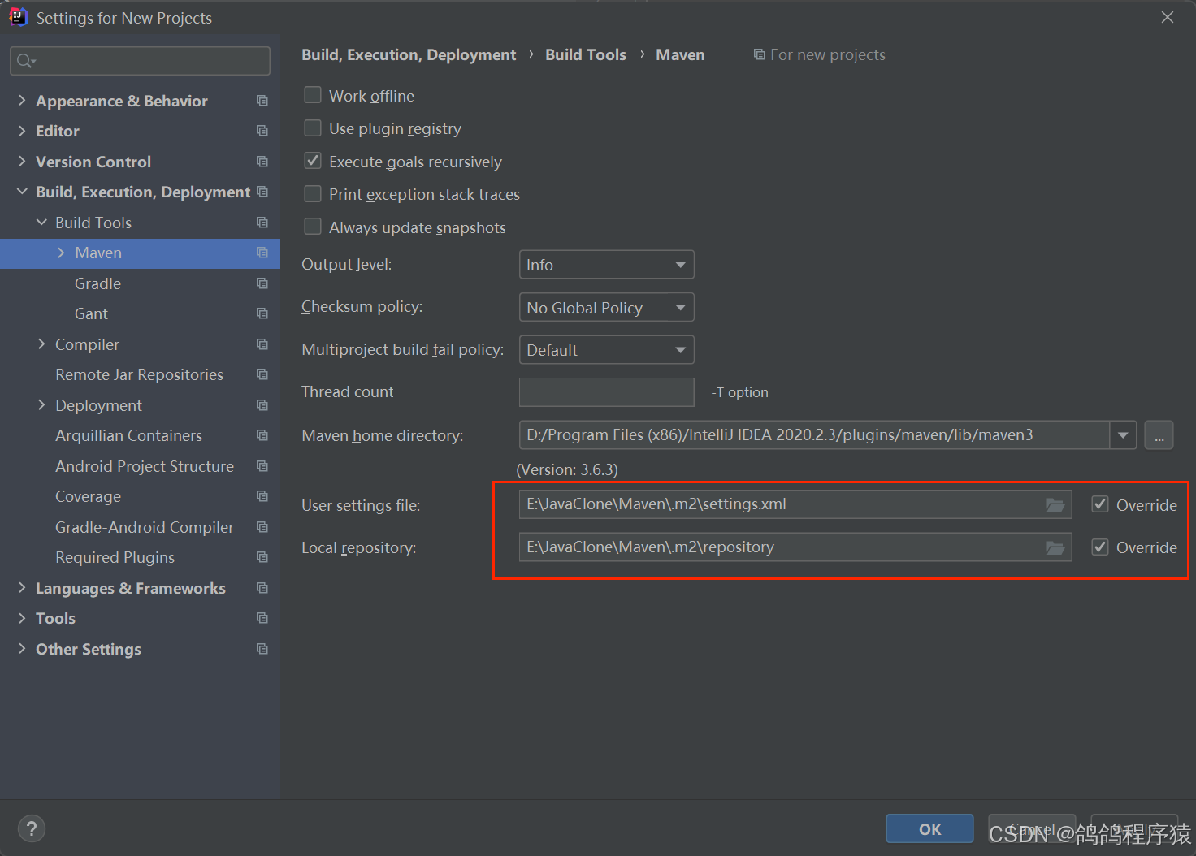Viewport: 1196px width, 856px height.
Task: Collapse Build, Execution, Deployment section
Action: coord(22,192)
